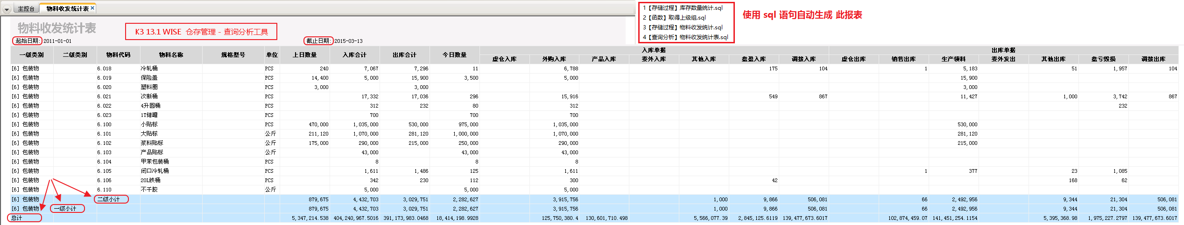The width and height of the screenshot is (1184, 225).
Task: Click the 物料代码 column header
Action: [x=118, y=55]
